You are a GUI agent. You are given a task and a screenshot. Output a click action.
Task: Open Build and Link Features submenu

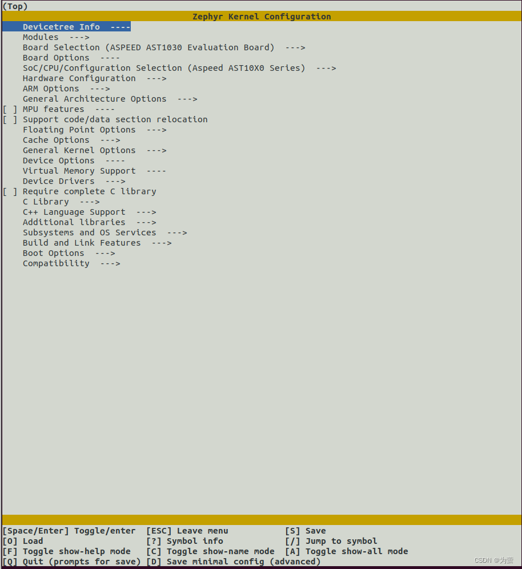[x=97, y=243]
